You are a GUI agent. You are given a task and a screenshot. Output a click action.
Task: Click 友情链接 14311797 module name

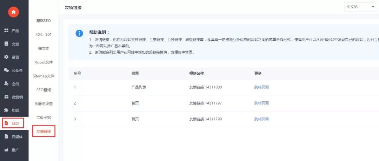205,103
